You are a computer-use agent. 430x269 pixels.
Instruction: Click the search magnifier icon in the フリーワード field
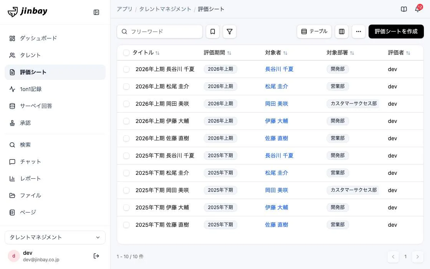tap(124, 32)
